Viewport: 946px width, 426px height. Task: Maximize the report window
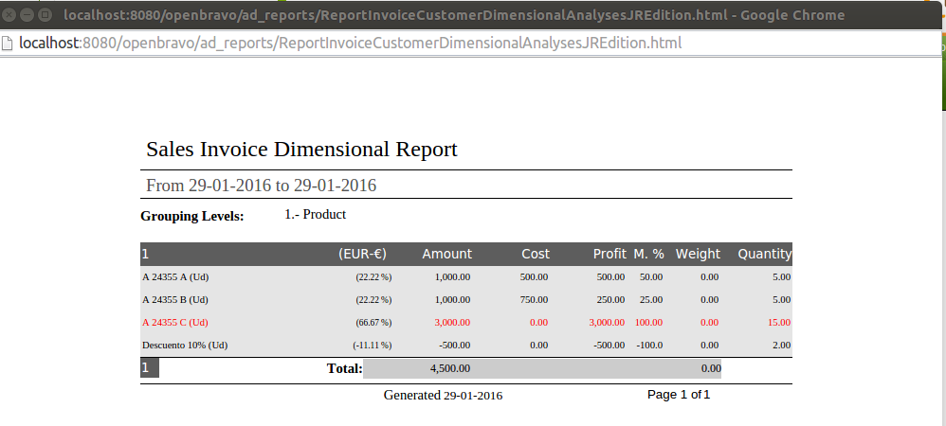tap(45, 15)
